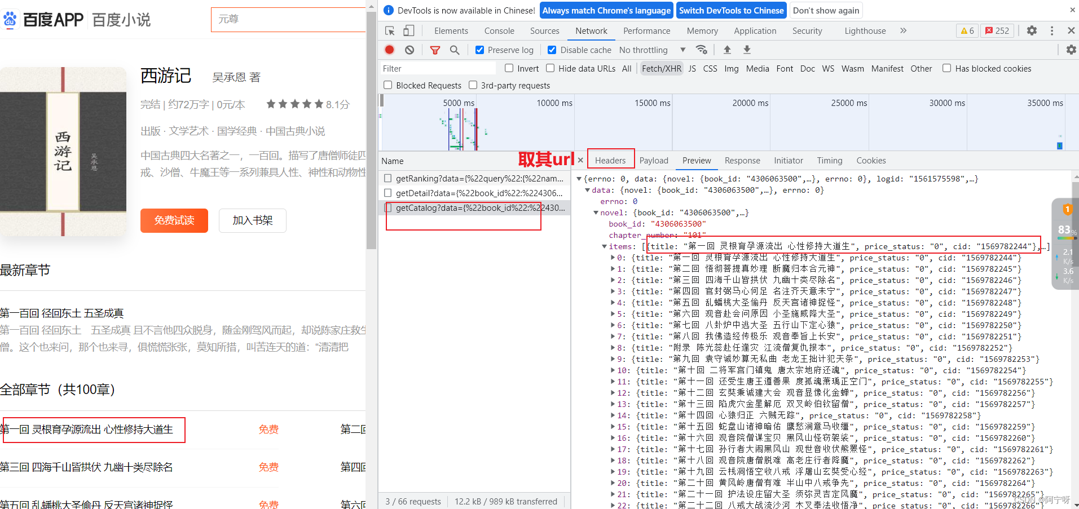Click the network Filter text field
The height and width of the screenshot is (509, 1079).
point(438,68)
